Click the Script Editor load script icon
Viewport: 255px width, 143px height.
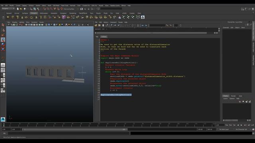(96, 25)
